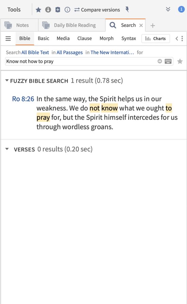Screen dimensions: 187x304
Task: Open the Charts button
Action: [156, 38]
